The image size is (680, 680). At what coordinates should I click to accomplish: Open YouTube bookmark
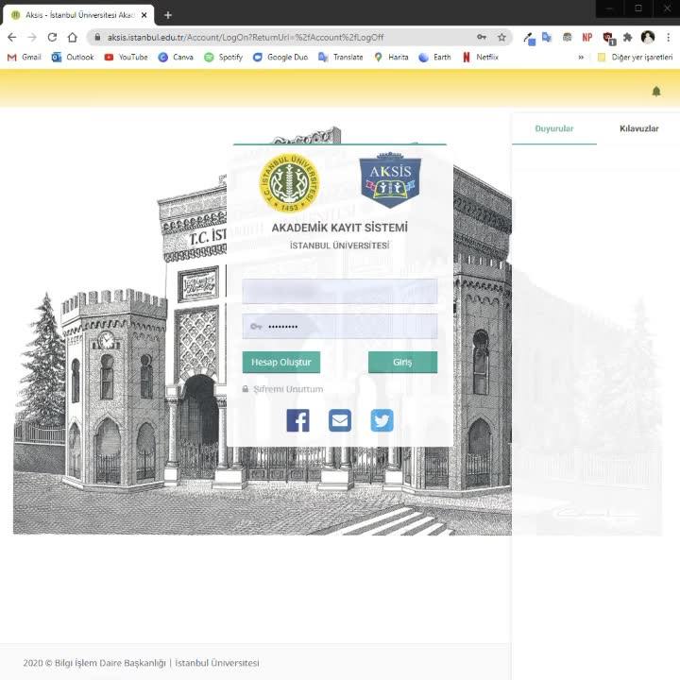point(127,58)
